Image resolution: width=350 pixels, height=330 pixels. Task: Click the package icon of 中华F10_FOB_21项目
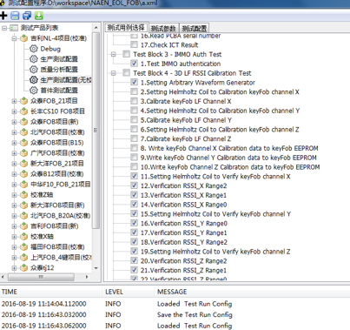click(23, 185)
